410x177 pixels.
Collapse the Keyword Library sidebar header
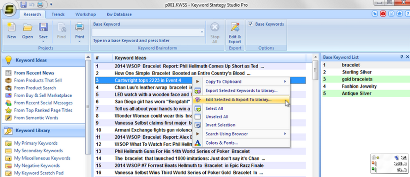[43, 130]
